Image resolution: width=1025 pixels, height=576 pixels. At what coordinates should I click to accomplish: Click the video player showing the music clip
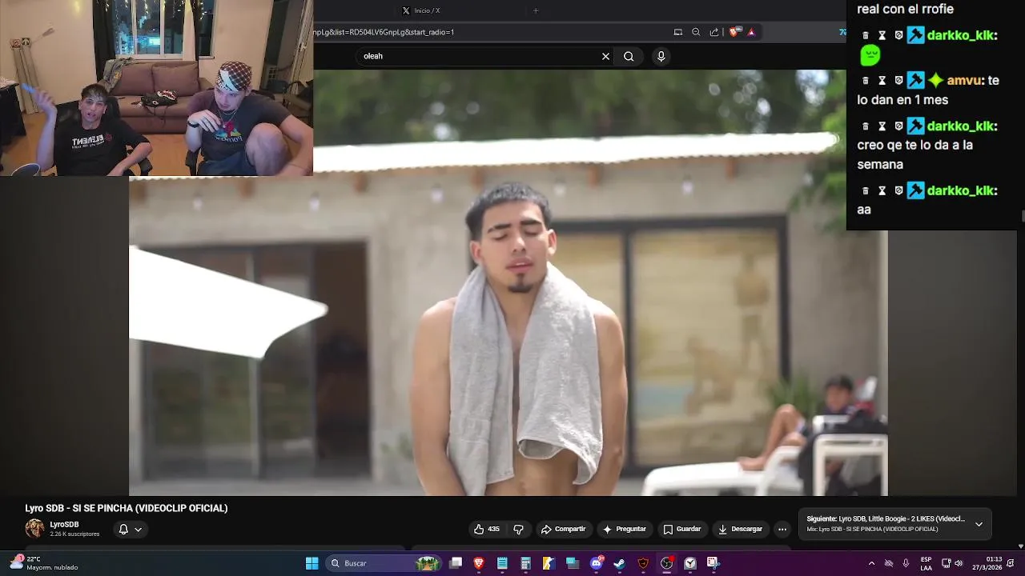pos(508,282)
